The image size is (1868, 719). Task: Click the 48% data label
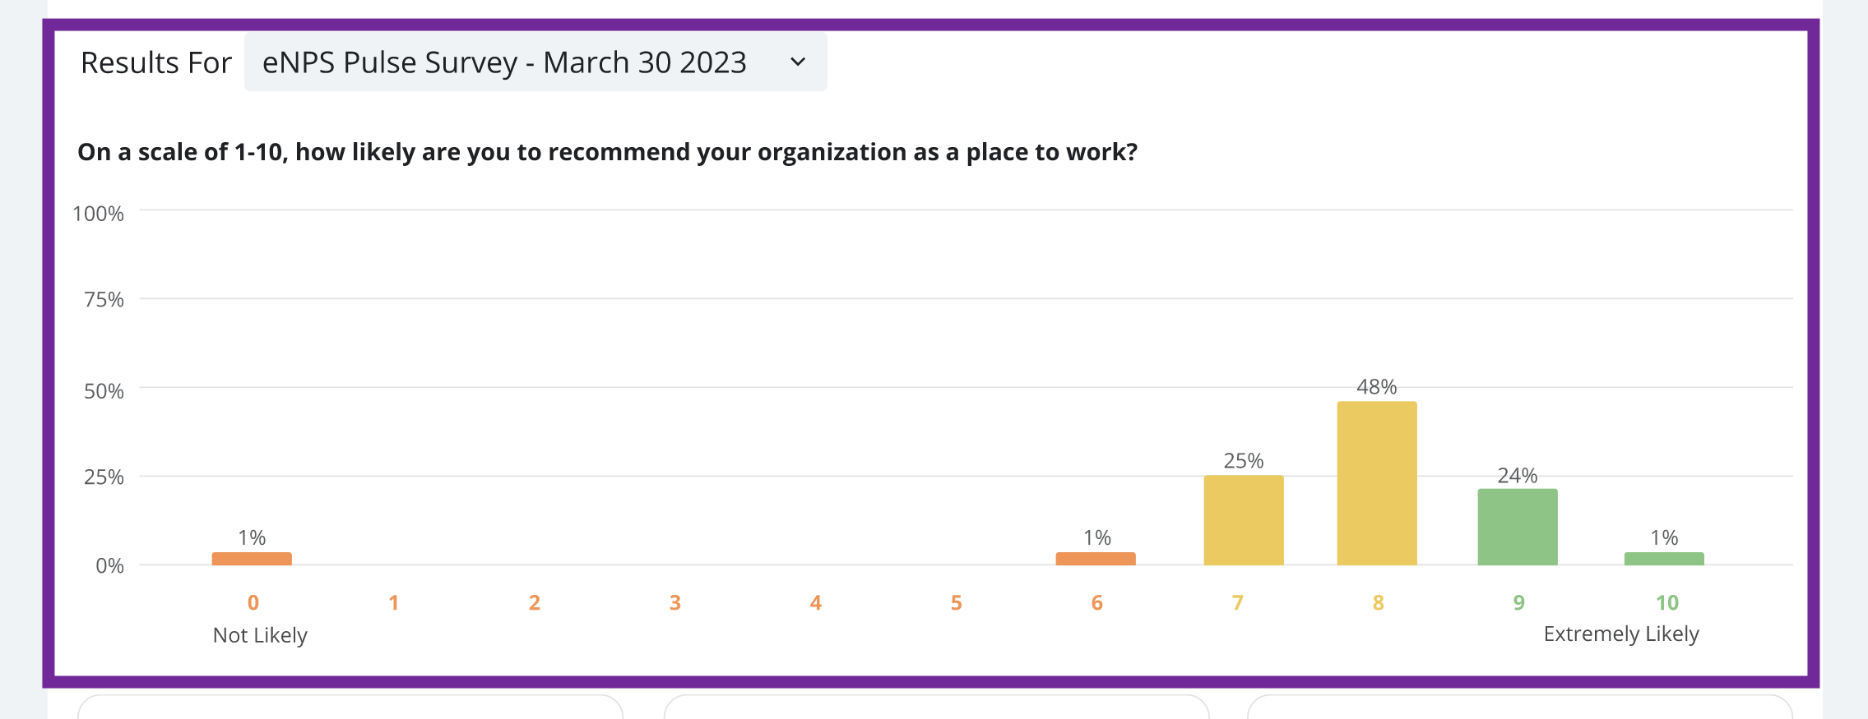pyautogui.click(x=1376, y=387)
